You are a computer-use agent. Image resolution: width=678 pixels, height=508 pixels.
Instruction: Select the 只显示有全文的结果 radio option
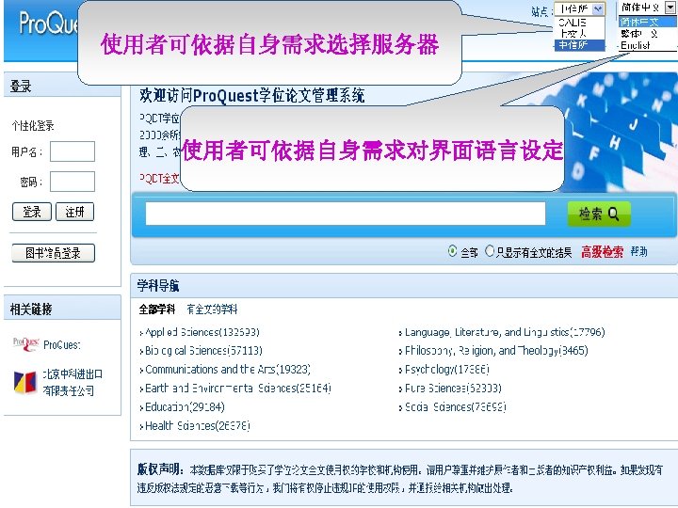[x=490, y=251]
